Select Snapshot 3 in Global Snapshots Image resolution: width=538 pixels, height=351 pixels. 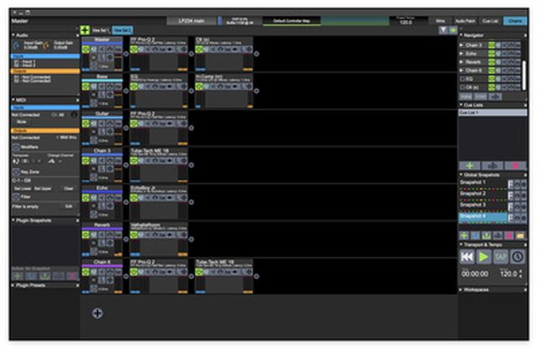coord(483,205)
